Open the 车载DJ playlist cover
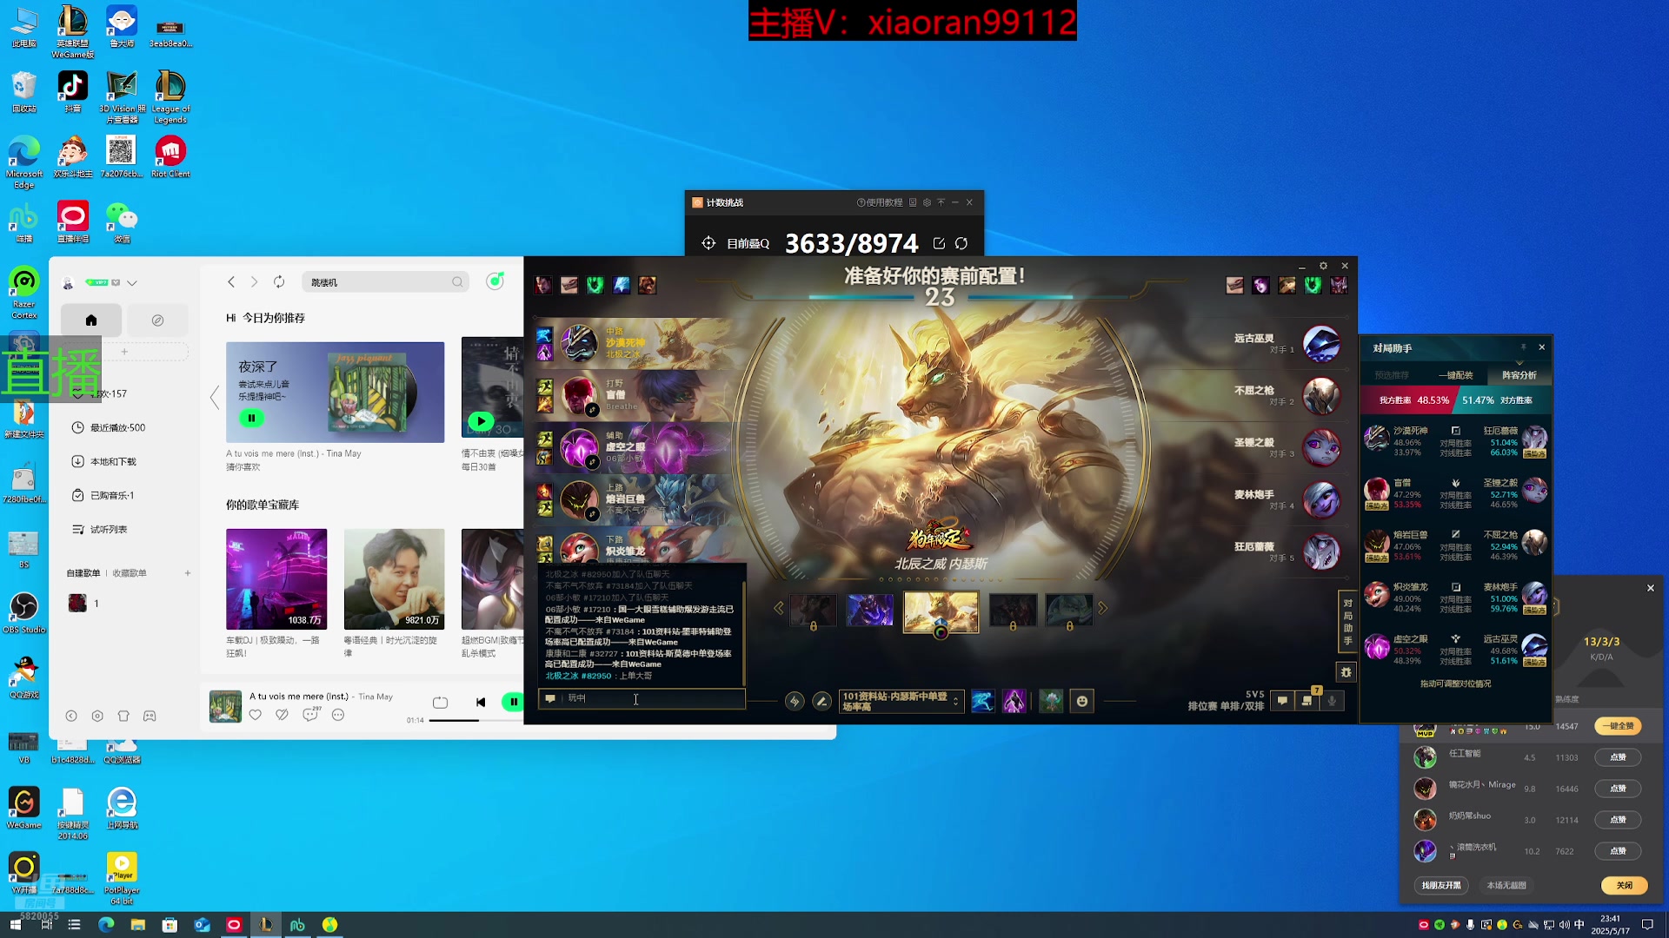This screenshot has width=1669, height=938. coord(276,579)
